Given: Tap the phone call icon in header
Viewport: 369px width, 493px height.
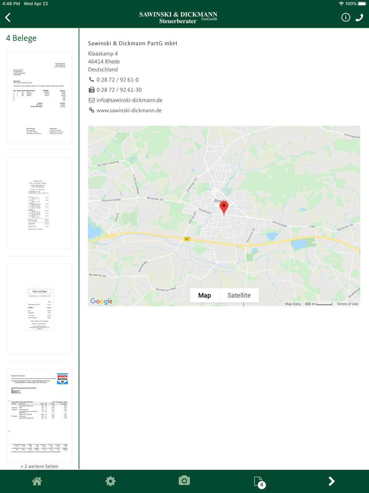Looking at the screenshot, I should coord(359,17).
